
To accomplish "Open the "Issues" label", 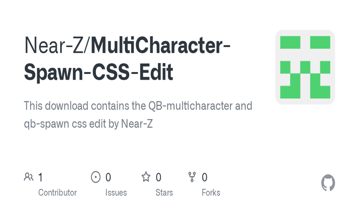I will pos(116,193).
